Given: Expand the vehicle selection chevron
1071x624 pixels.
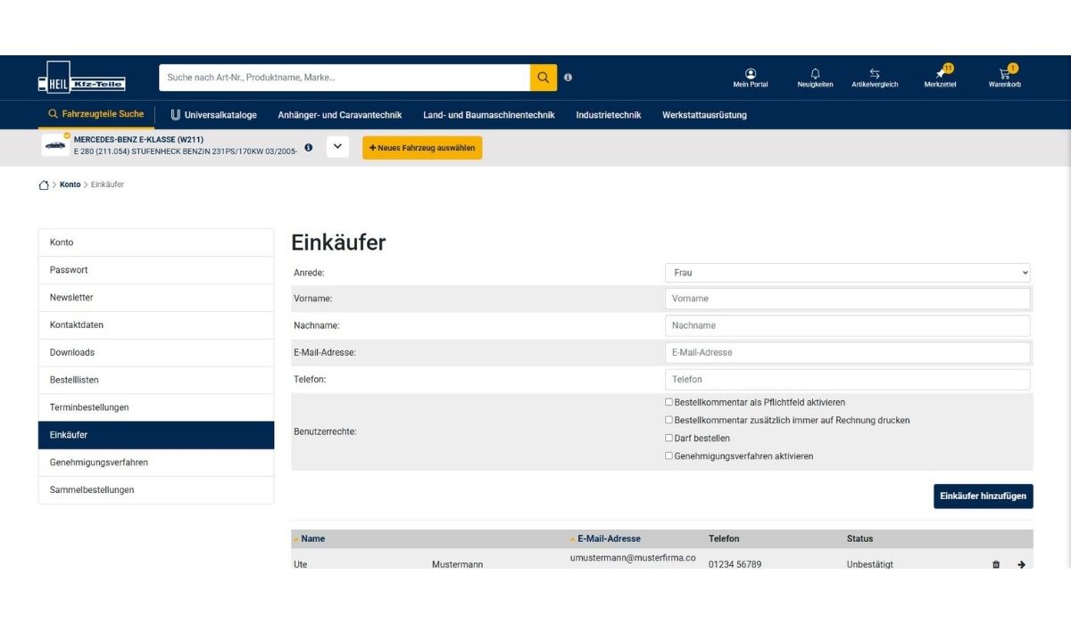Looking at the screenshot, I should (x=337, y=147).
